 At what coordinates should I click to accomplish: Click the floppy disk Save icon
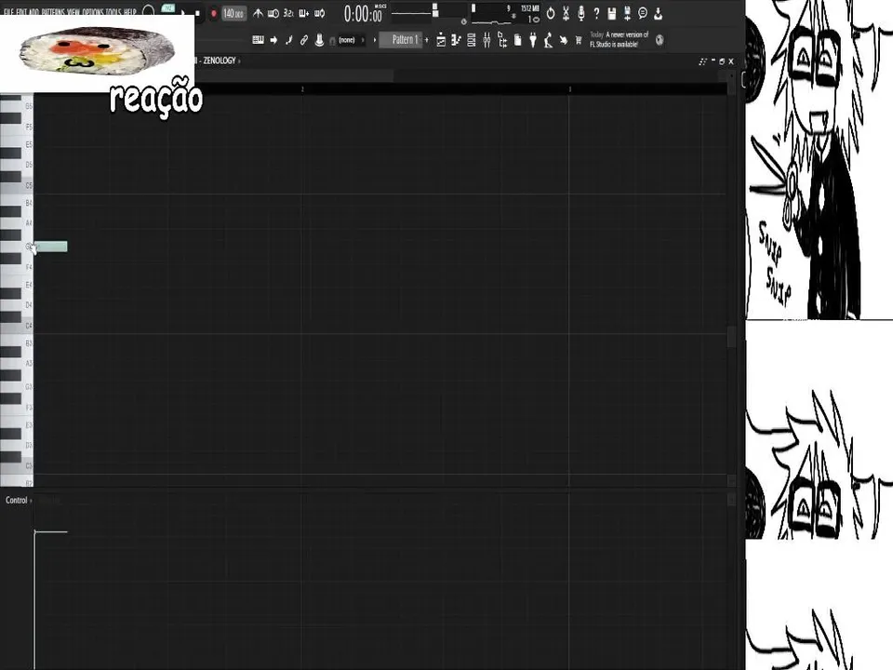612,13
